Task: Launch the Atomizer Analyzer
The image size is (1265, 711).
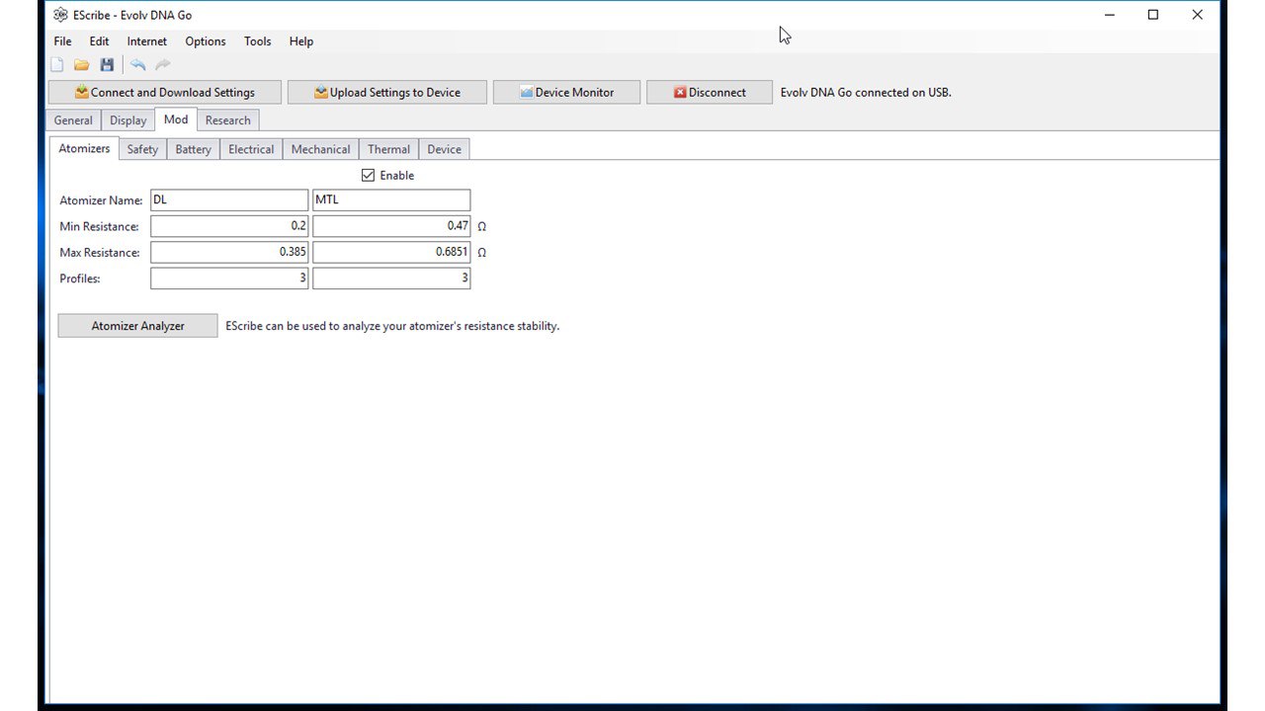Action: click(x=137, y=326)
